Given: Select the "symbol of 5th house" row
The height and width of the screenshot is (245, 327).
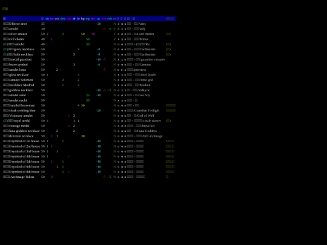Looking at the screenshot, I should [x=90, y=162].
